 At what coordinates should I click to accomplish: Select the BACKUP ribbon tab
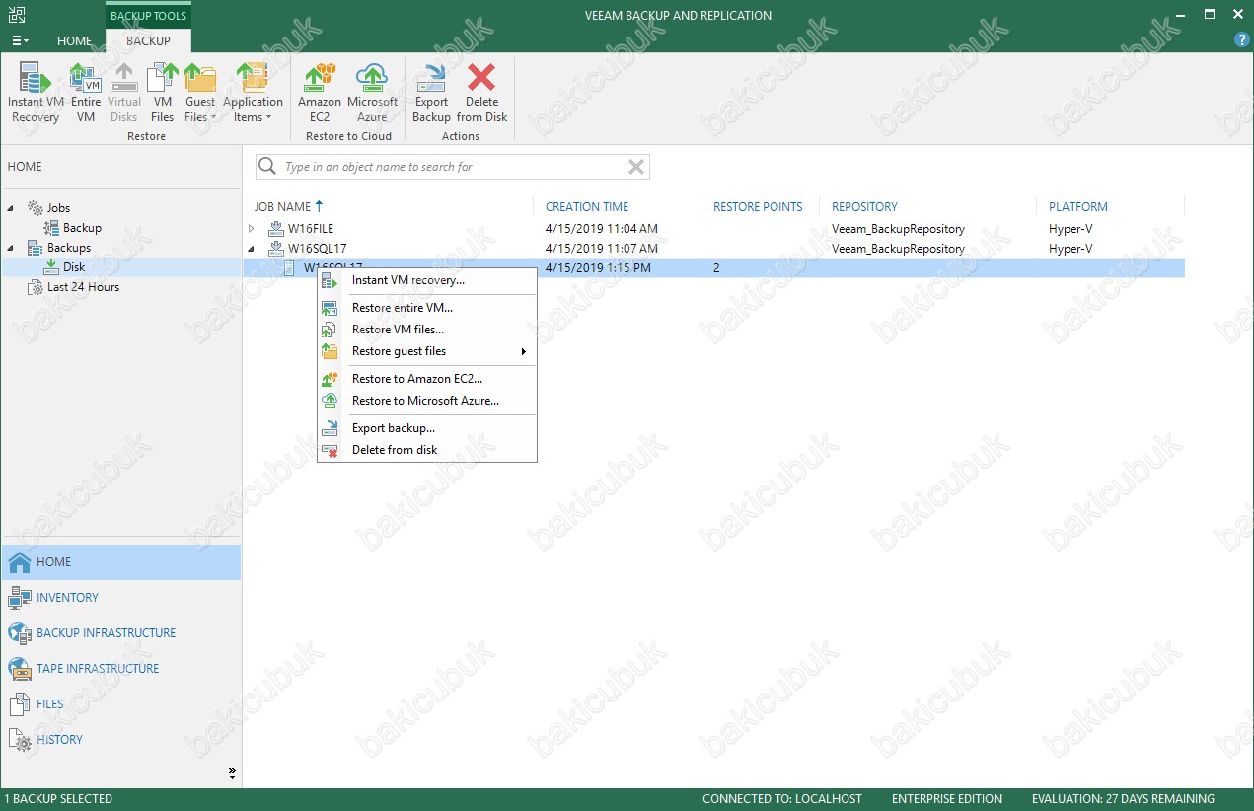pyautogui.click(x=148, y=41)
